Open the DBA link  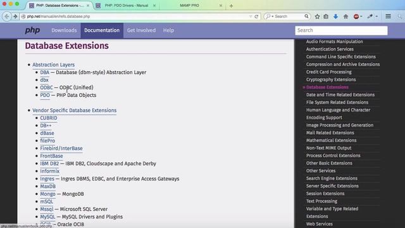45,72
